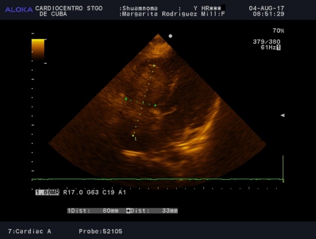Click the 70% indicator at top right
Viewport: 316px width, 239px height.
point(278,31)
